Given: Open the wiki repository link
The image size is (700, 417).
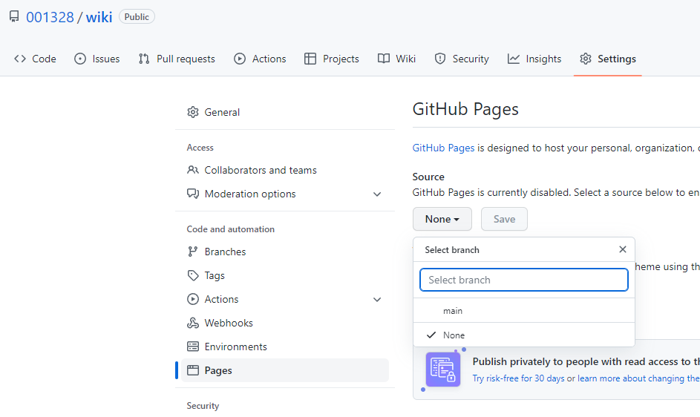Looking at the screenshot, I should coord(99,17).
